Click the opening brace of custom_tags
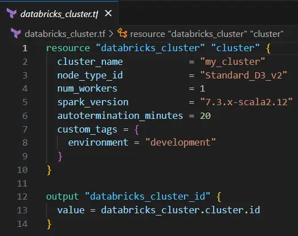This screenshot has width=298, height=236. coord(137,130)
